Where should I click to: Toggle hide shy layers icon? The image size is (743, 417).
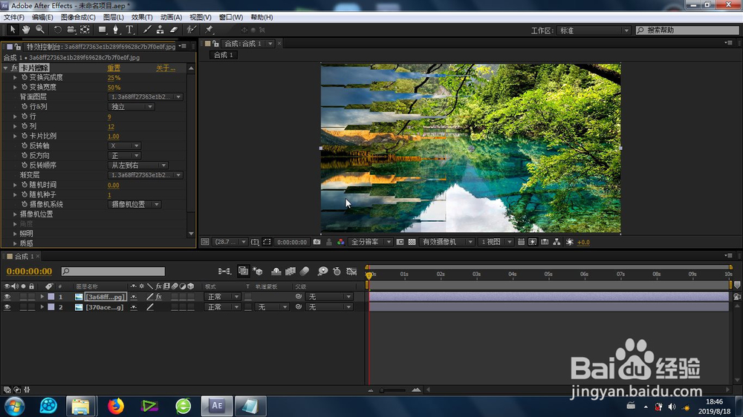[x=276, y=272]
